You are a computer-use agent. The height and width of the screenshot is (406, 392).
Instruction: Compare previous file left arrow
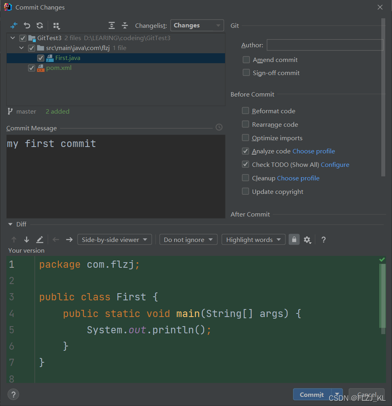[56, 240]
